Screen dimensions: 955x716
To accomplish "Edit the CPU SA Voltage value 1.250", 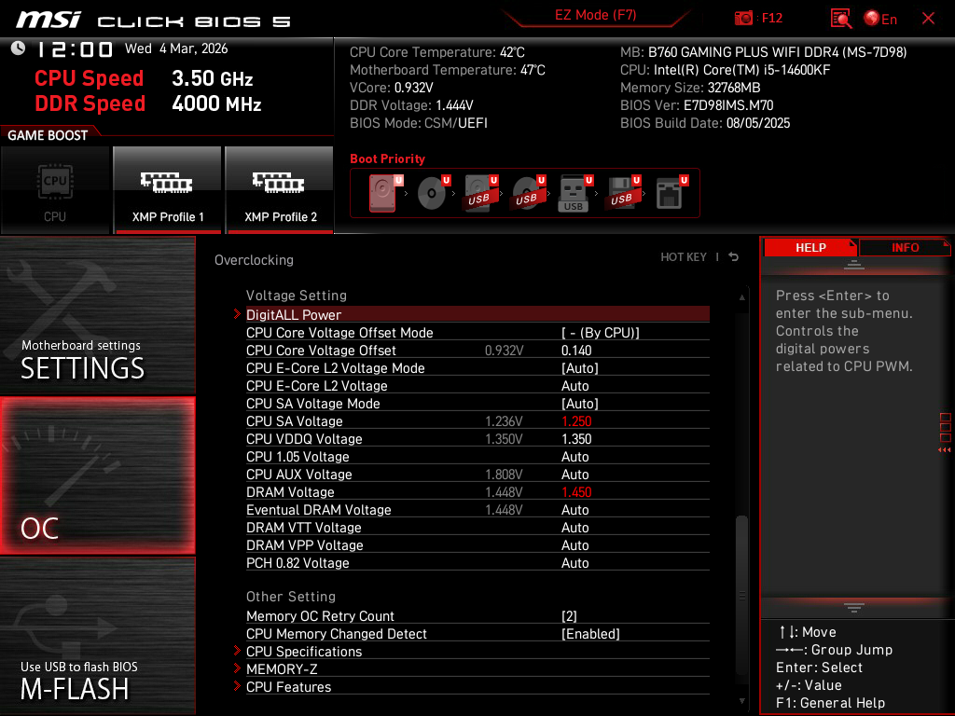I will 576,421.
